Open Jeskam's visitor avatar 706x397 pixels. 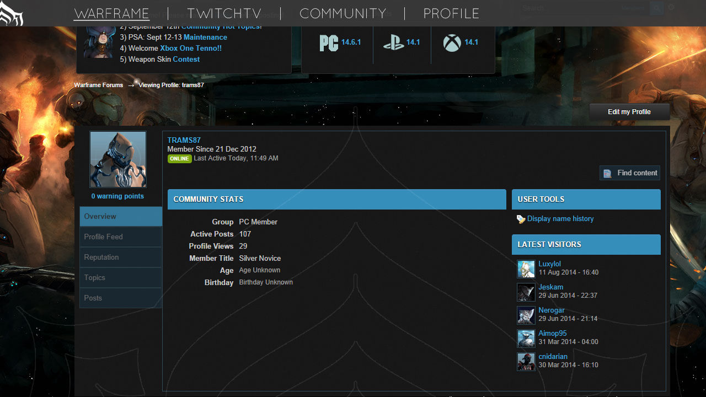point(526,292)
